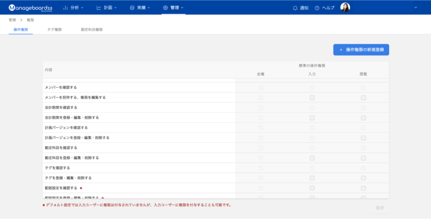This screenshot has height=219, width=431.
Task: Expand the 計画 menu chevron
Action: (x=115, y=8)
